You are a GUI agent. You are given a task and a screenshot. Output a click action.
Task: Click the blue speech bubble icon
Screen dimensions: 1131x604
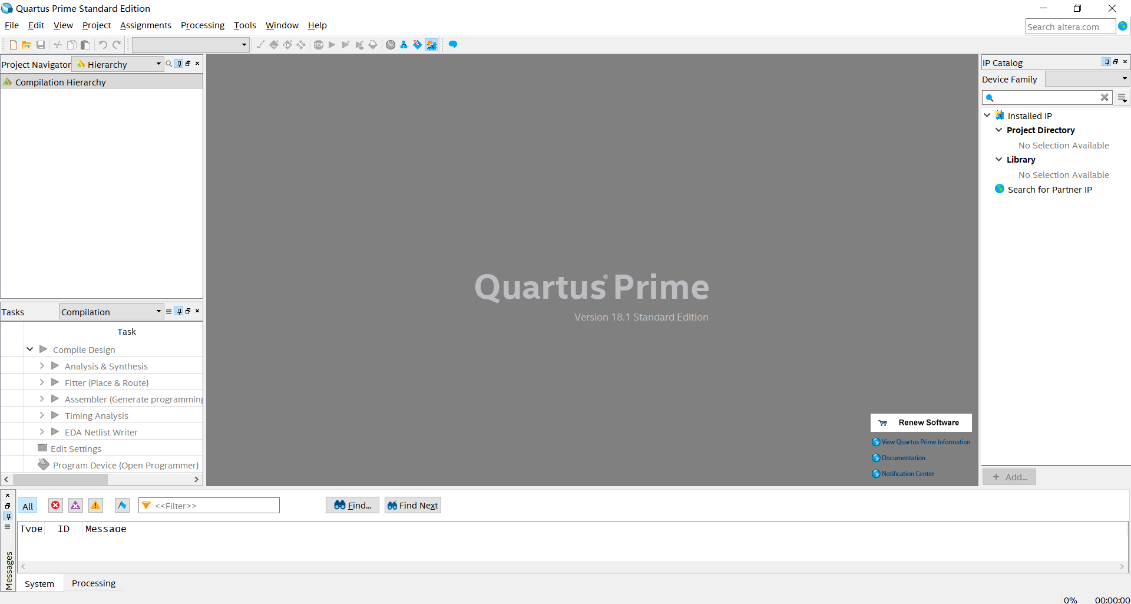click(453, 45)
